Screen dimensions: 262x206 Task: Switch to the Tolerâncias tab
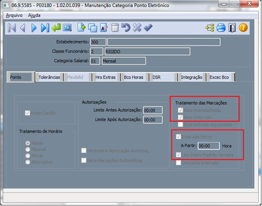[x=49, y=77]
